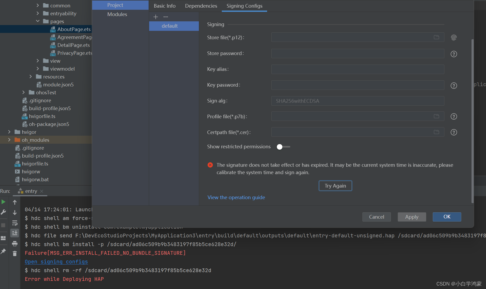This screenshot has width=486, height=289.
Task: Switch to Basic Info tab
Action: click(165, 6)
